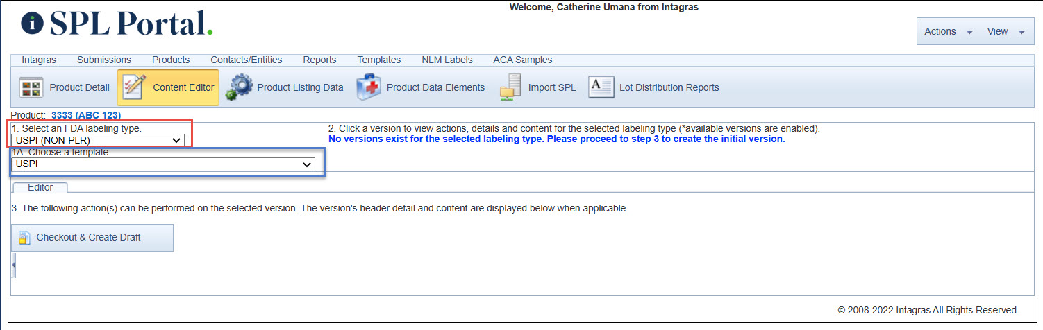Select the Content Editor toolbar label
This screenshot has height=330, width=1043.
click(x=183, y=87)
